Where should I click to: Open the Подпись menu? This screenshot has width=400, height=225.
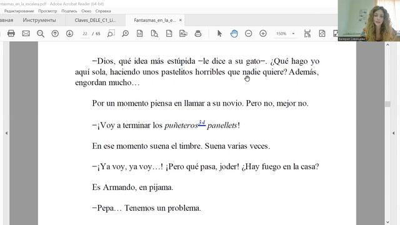tap(69, 11)
